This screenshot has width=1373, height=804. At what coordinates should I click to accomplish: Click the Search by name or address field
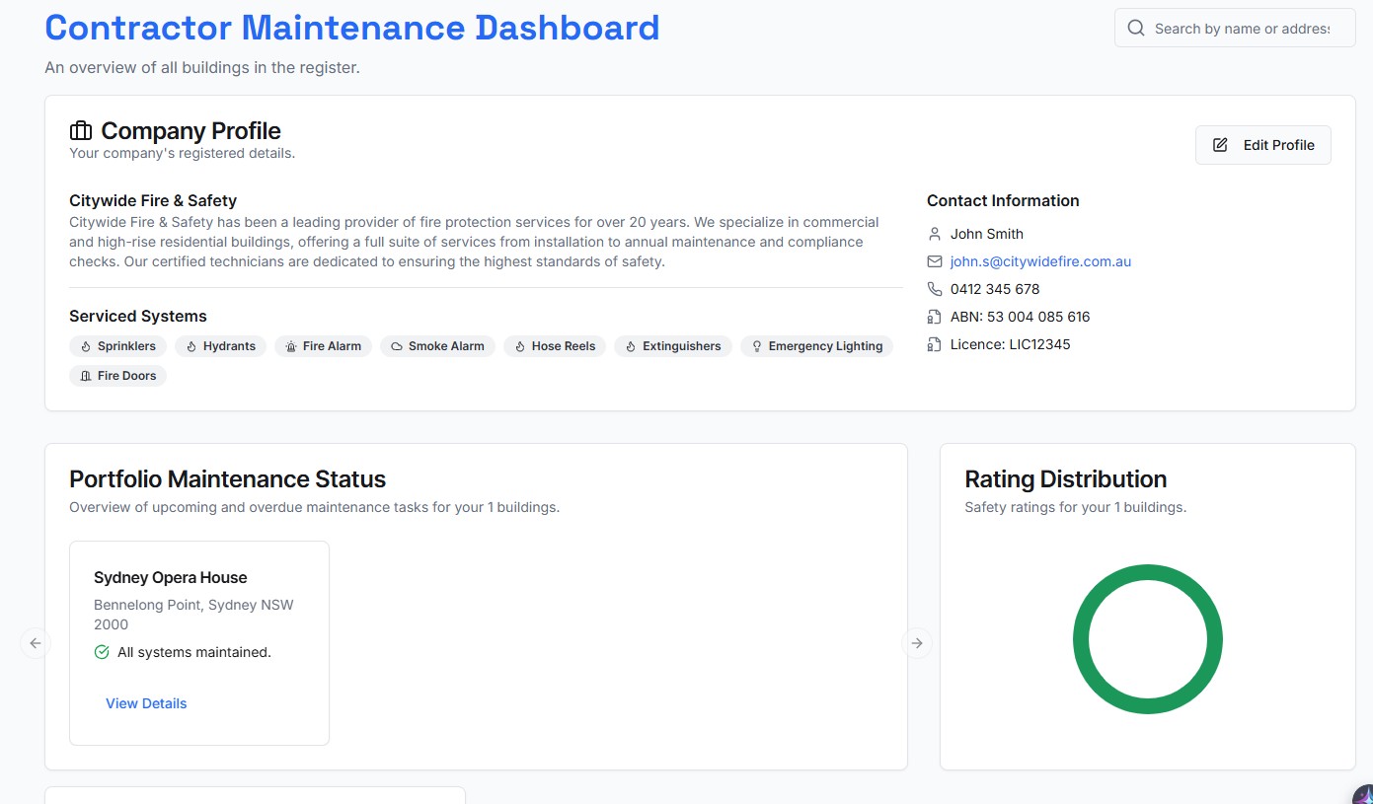pos(1234,28)
